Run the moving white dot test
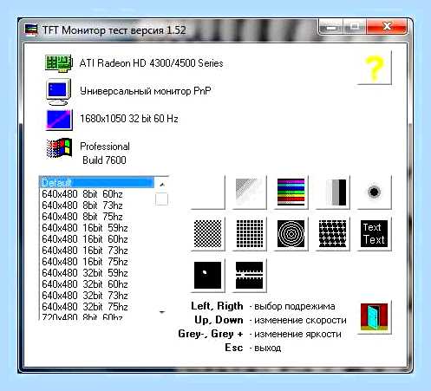 point(208,276)
